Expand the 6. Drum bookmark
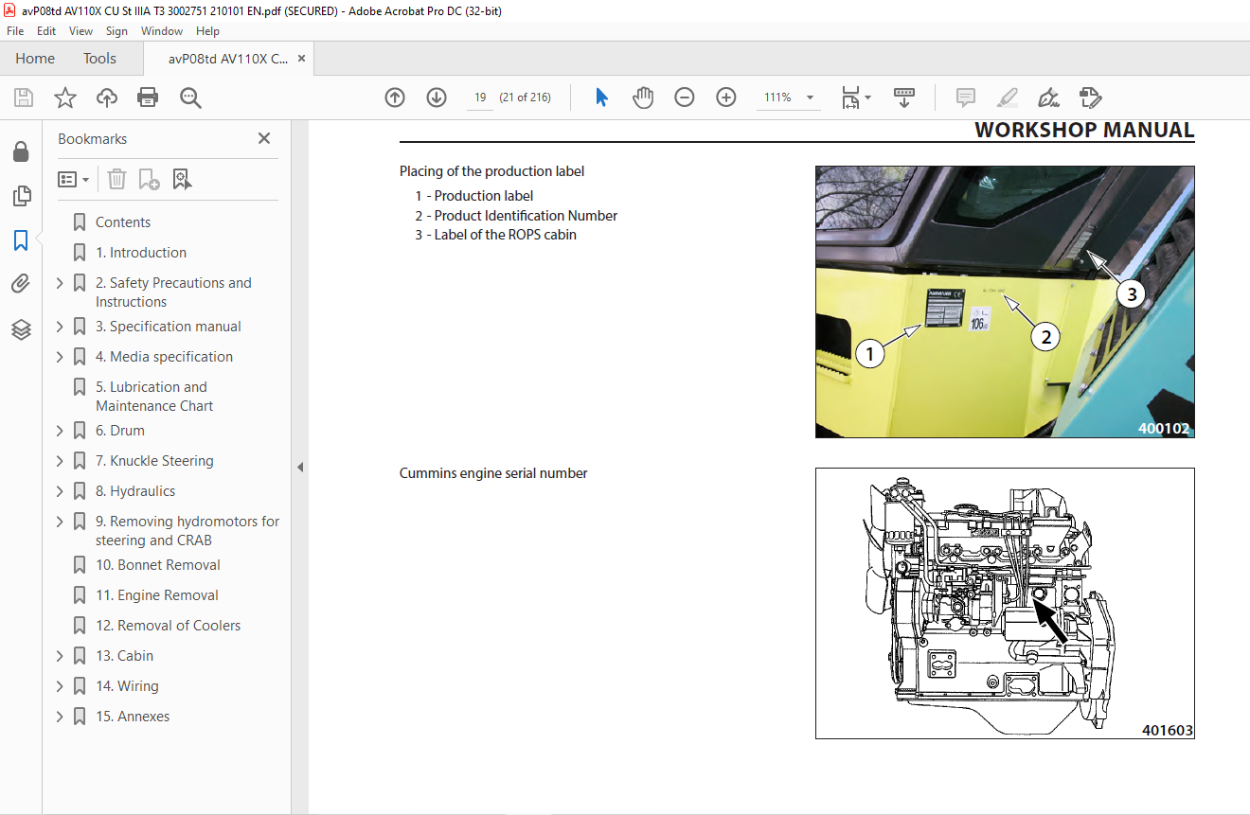Screen dimensions: 1250x815 click(x=61, y=431)
